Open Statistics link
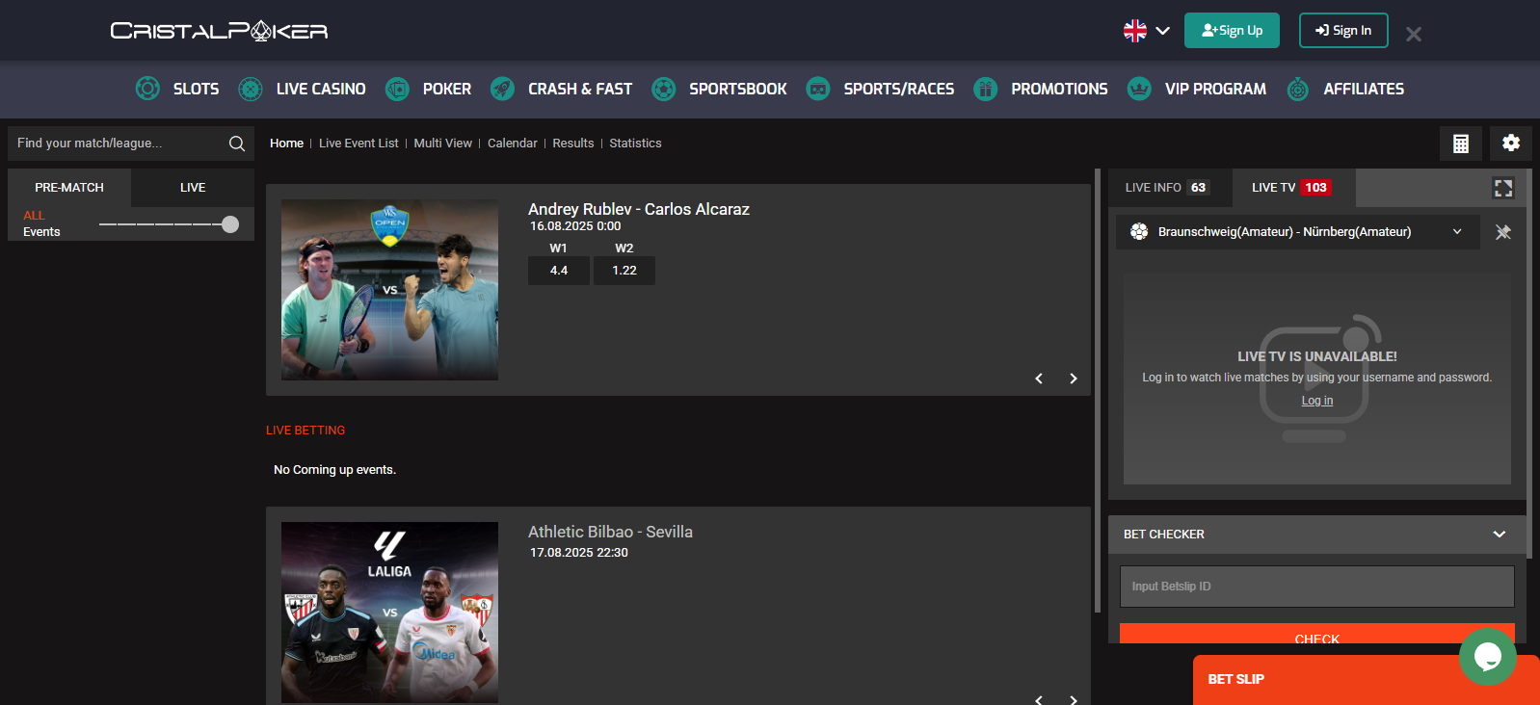The width and height of the screenshot is (1540, 705). pyautogui.click(x=635, y=144)
